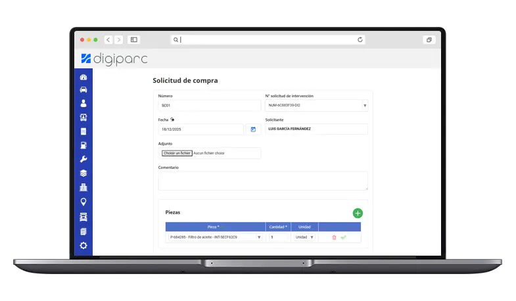
Task: Open the calendar date picker icon
Action: point(253,129)
